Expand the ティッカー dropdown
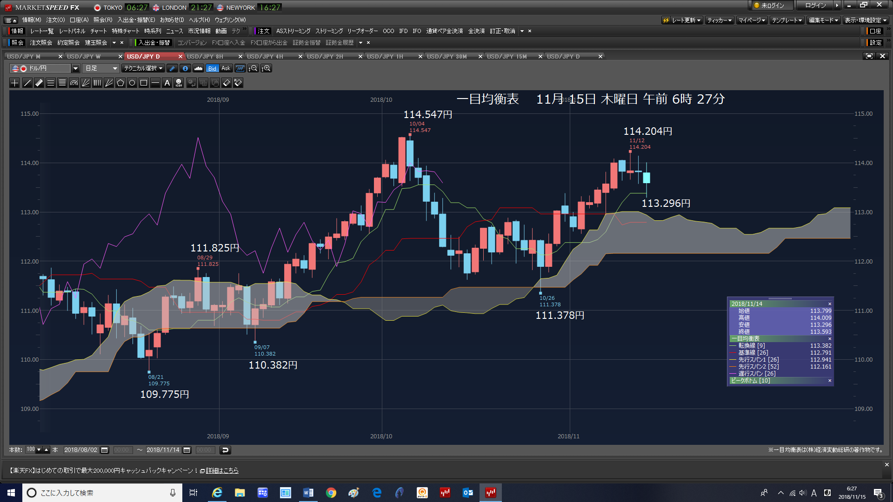 [x=720, y=20]
